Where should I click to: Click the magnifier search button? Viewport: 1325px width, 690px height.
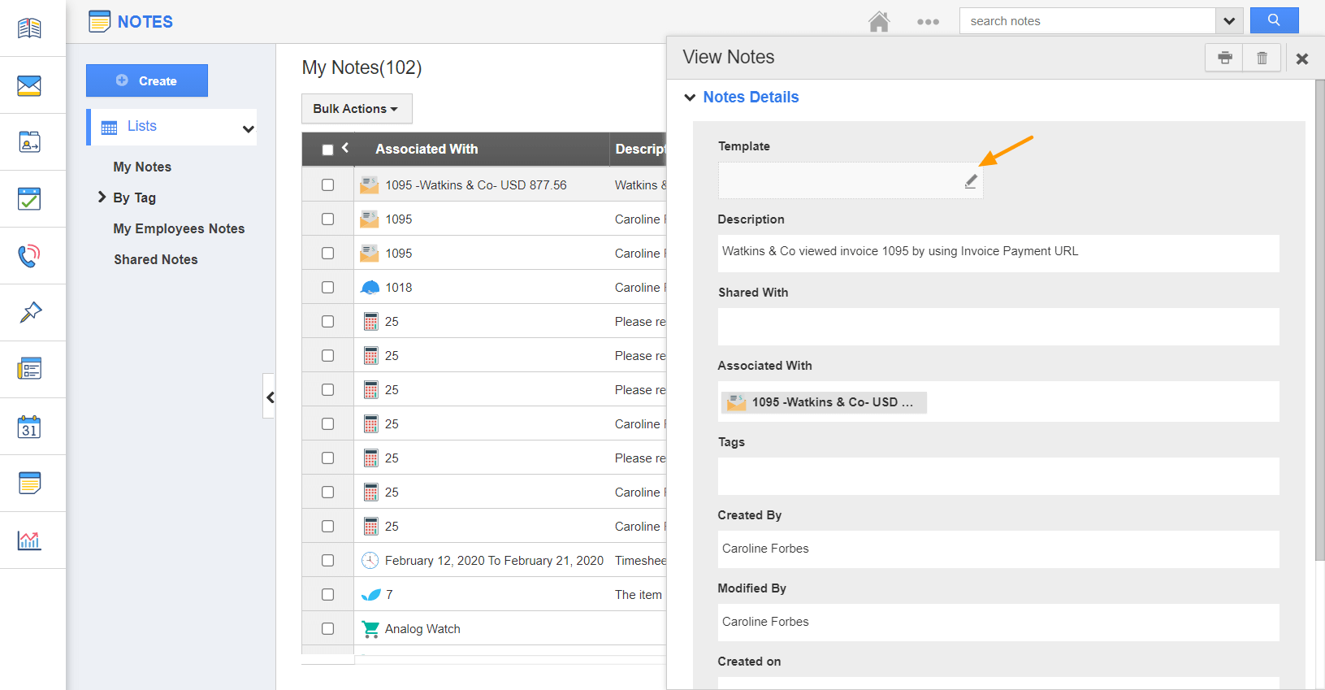pyautogui.click(x=1274, y=20)
